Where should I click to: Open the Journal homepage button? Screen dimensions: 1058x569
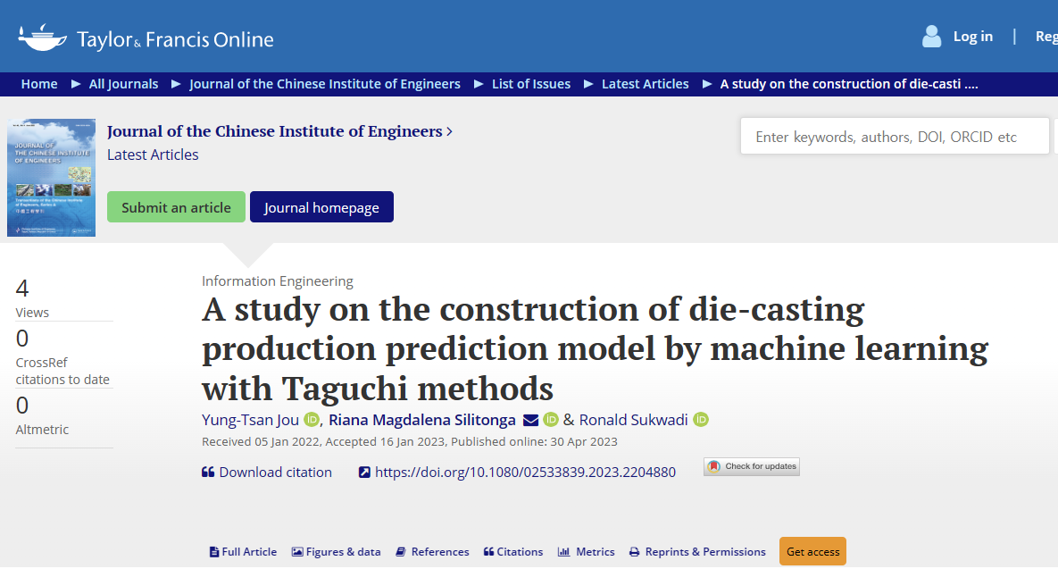pos(321,207)
